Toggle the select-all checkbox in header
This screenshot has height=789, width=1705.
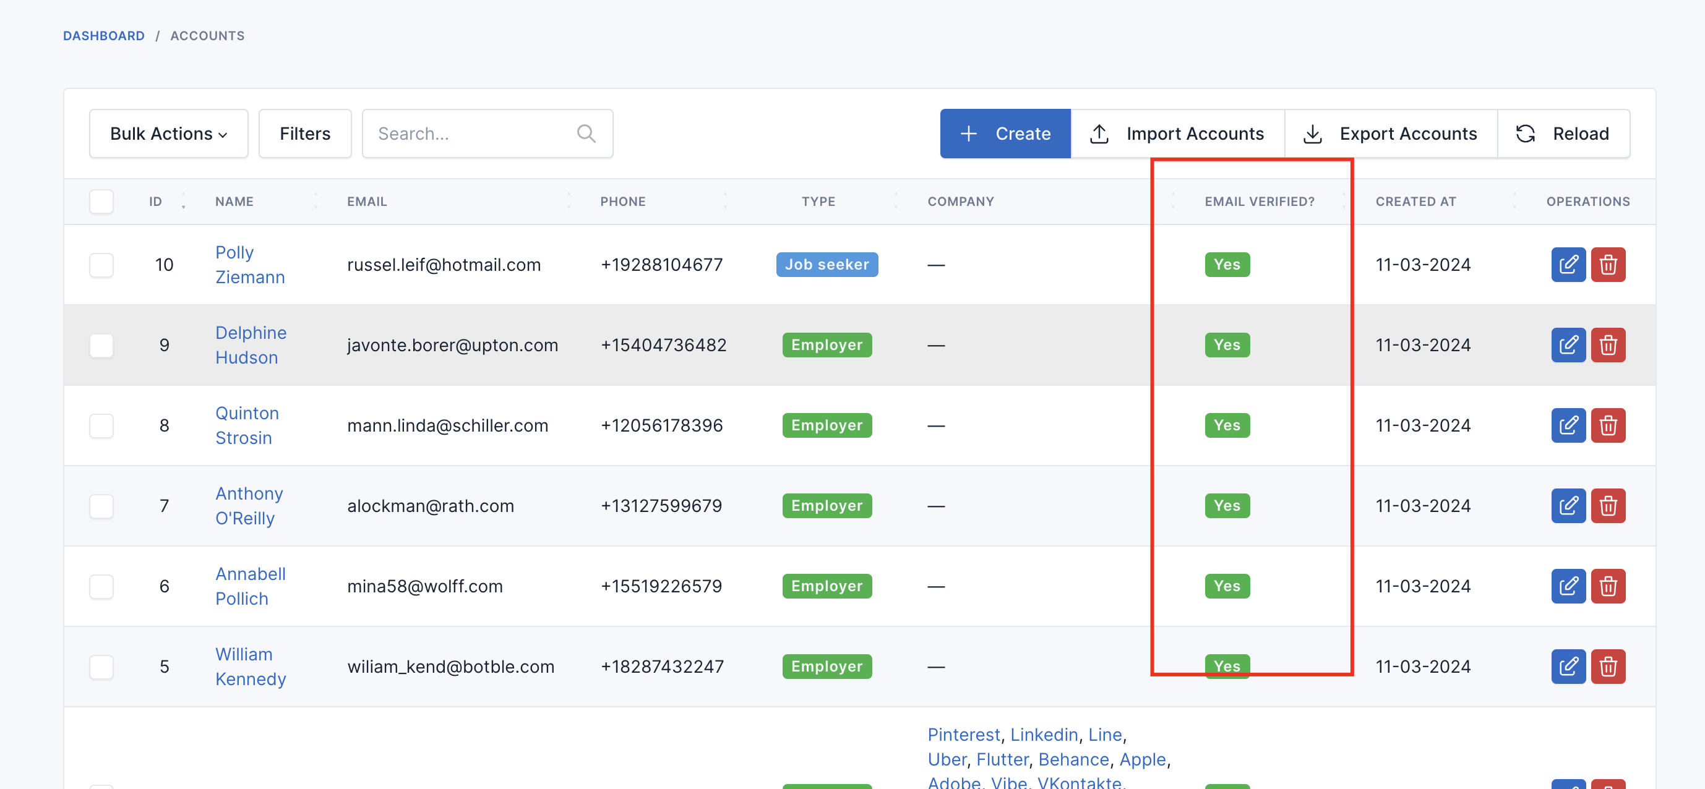[101, 201]
